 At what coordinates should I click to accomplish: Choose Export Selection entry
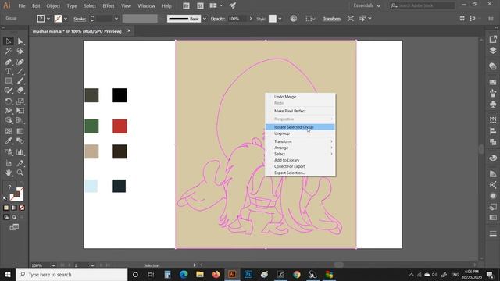(x=300, y=173)
